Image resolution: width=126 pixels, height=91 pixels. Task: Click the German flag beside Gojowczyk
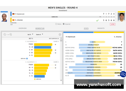point(13,14)
